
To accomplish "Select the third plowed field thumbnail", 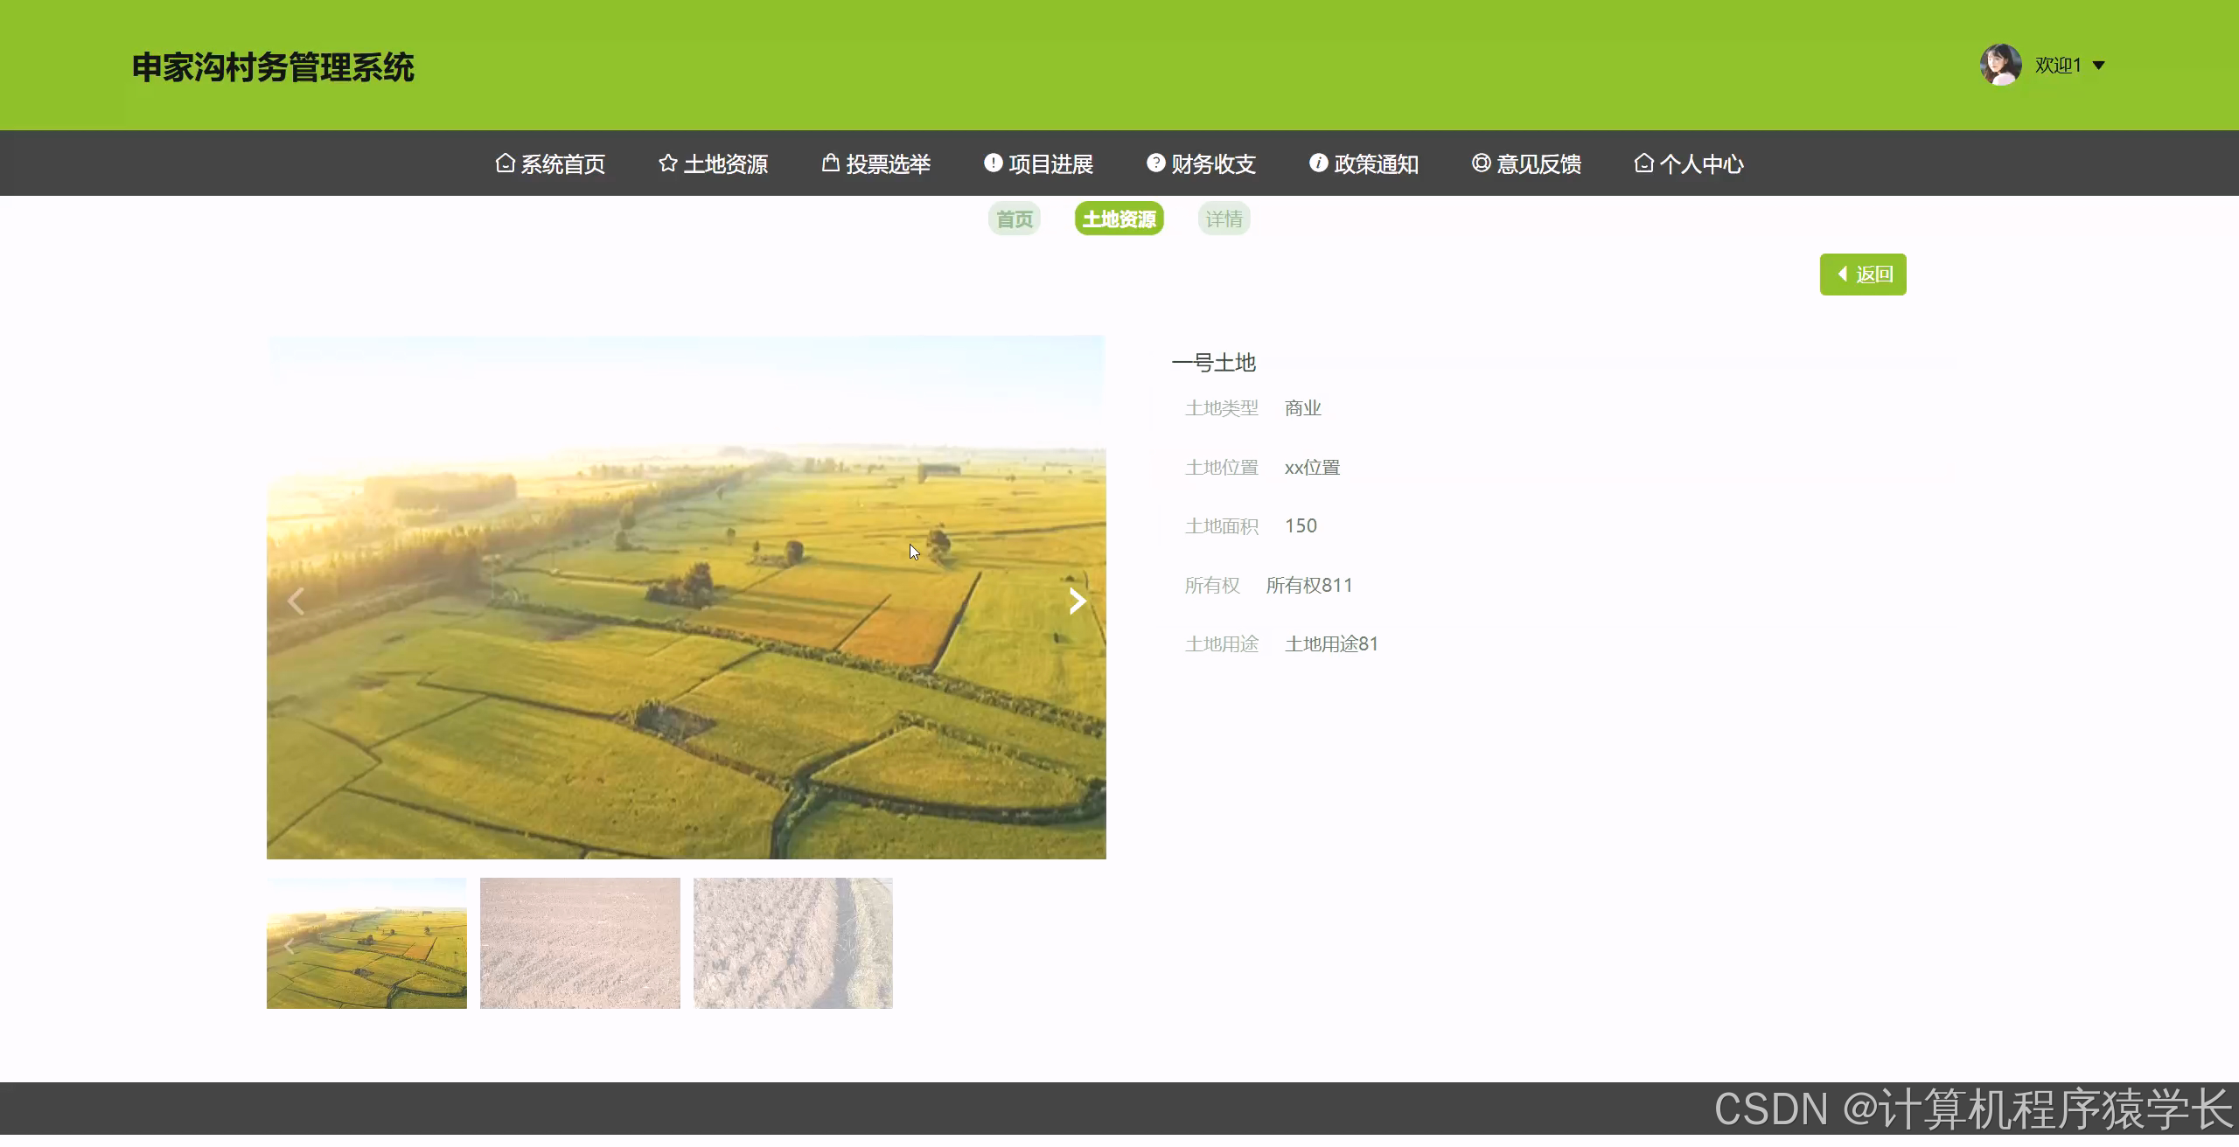I will click(792, 943).
